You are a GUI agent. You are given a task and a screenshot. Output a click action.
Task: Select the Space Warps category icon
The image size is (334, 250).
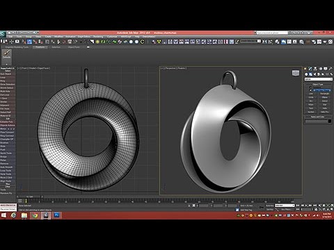coord(327,74)
